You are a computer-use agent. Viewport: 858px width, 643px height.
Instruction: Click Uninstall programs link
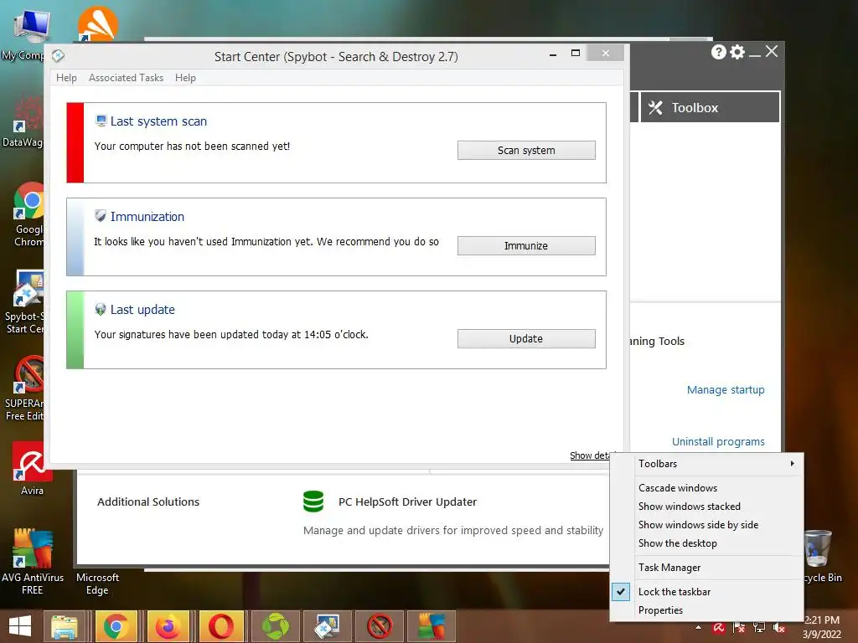point(718,442)
